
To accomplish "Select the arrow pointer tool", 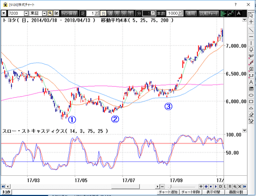I will (251, 15).
